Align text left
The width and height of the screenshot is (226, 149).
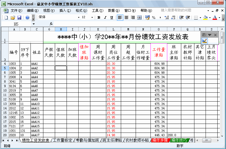[120, 18]
